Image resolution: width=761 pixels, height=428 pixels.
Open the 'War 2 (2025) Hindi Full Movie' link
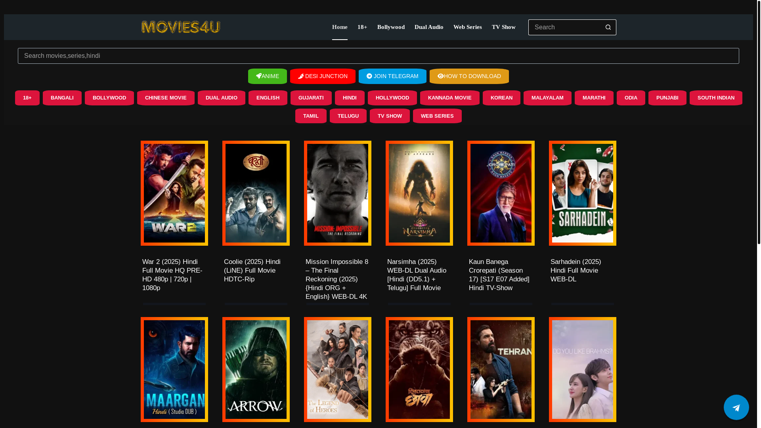tap(172, 275)
